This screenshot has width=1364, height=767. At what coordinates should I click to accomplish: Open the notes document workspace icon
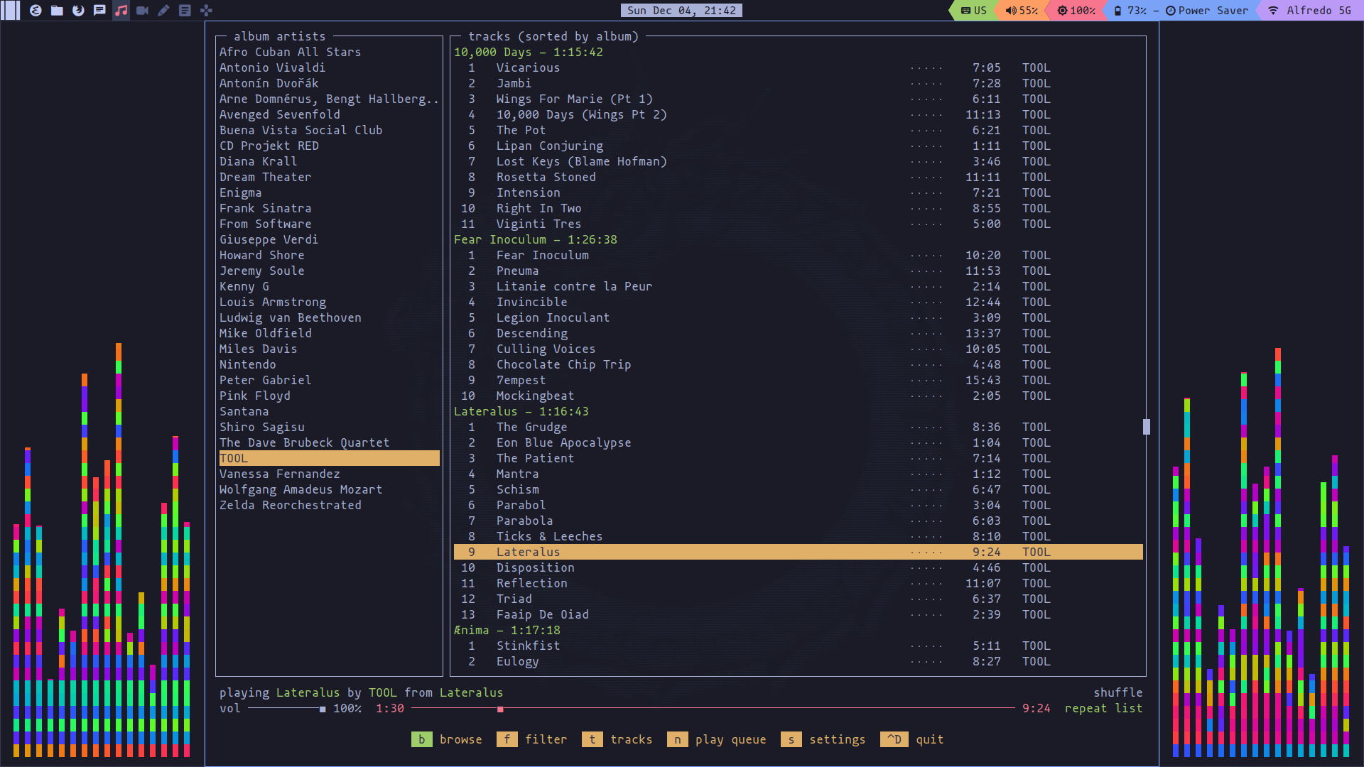pos(185,10)
